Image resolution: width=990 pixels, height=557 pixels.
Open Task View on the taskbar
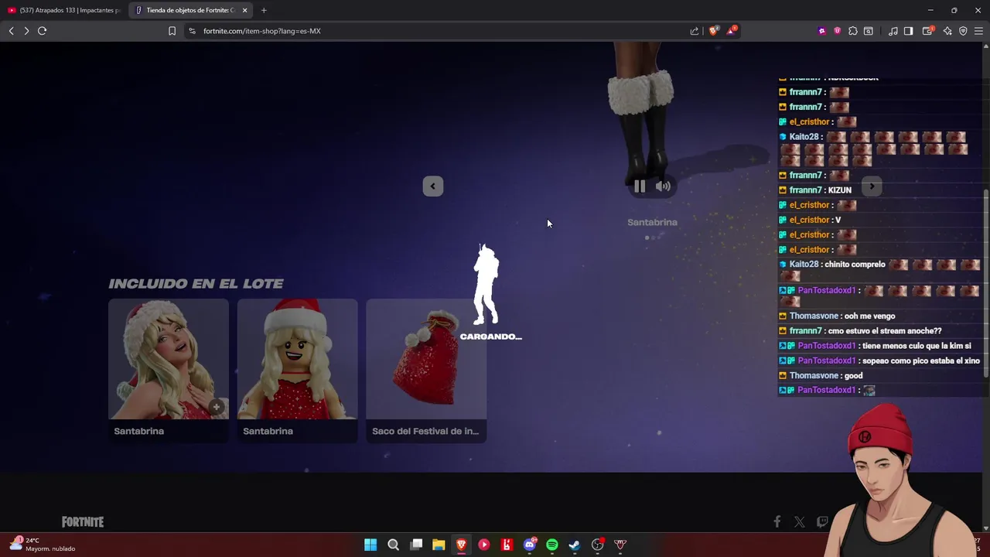tap(416, 545)
